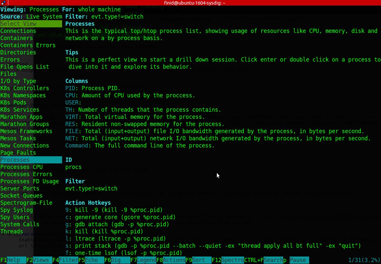The width and height of the screenshot is (381, 264).
Task: Click the 'kill -9' action hotkey line
Action: (114, 210)
